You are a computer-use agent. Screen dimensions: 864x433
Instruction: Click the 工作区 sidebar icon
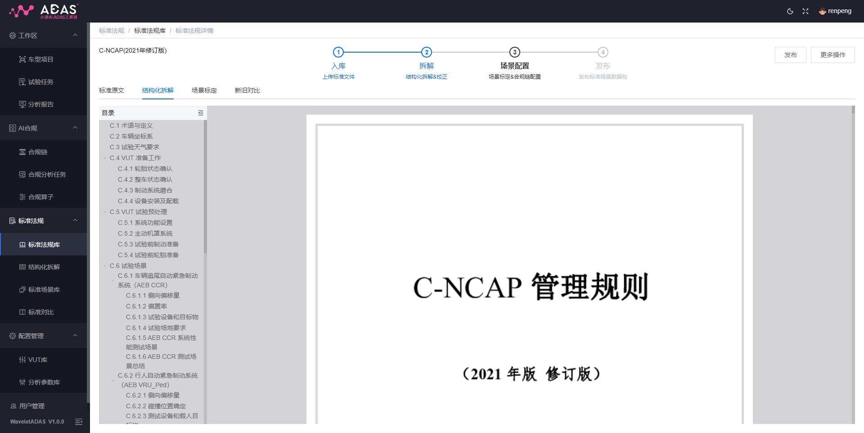[13, 36]
